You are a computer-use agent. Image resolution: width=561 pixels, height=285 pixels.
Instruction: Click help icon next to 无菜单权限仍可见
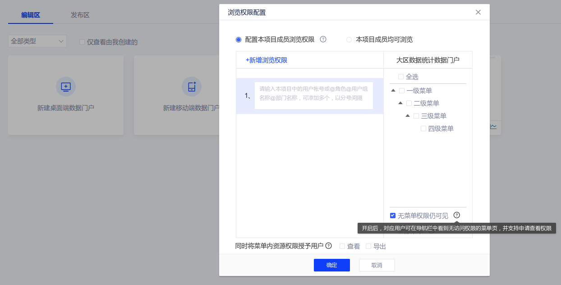[x=457, y=215]
